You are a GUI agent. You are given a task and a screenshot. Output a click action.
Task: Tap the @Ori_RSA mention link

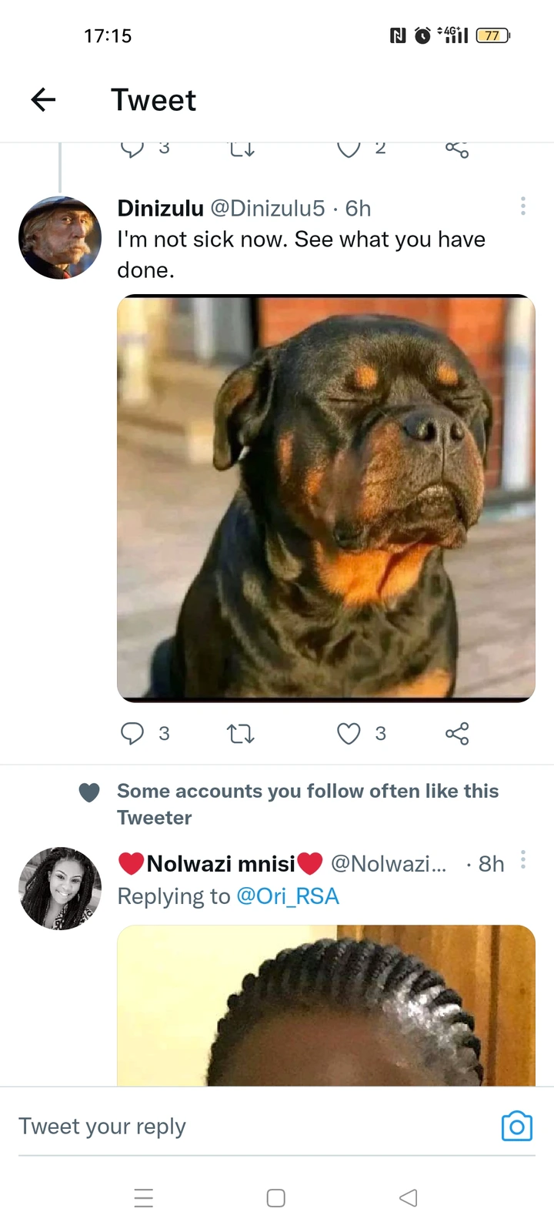click(288, 896)
